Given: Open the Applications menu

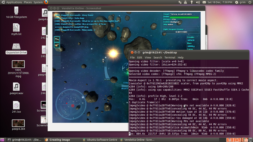Looking at the screenshot, I should tap(14, 2).
